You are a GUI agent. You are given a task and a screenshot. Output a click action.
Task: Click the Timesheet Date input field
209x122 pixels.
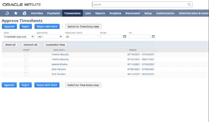81,37
